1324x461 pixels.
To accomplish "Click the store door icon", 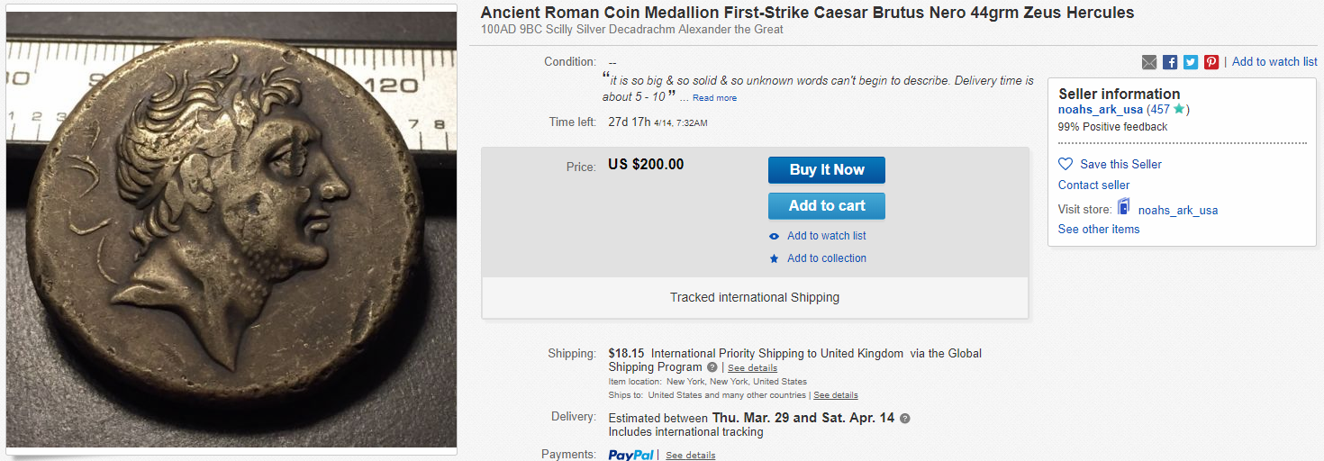I will coord(1124,208).
